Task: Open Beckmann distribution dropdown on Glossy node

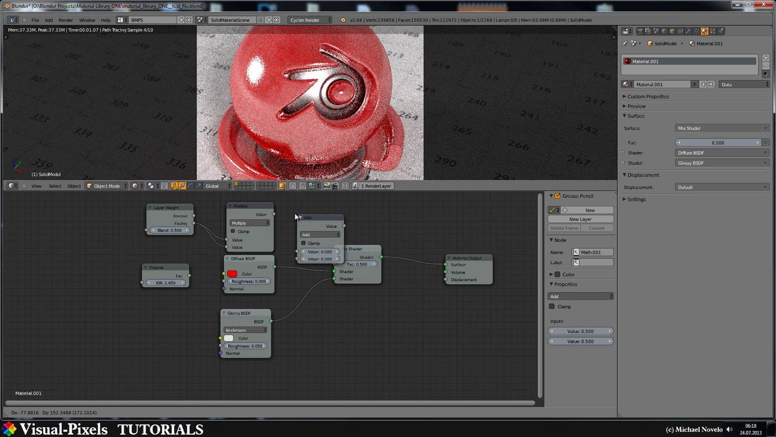Action: pyautogui.click(x=246, y=330)
